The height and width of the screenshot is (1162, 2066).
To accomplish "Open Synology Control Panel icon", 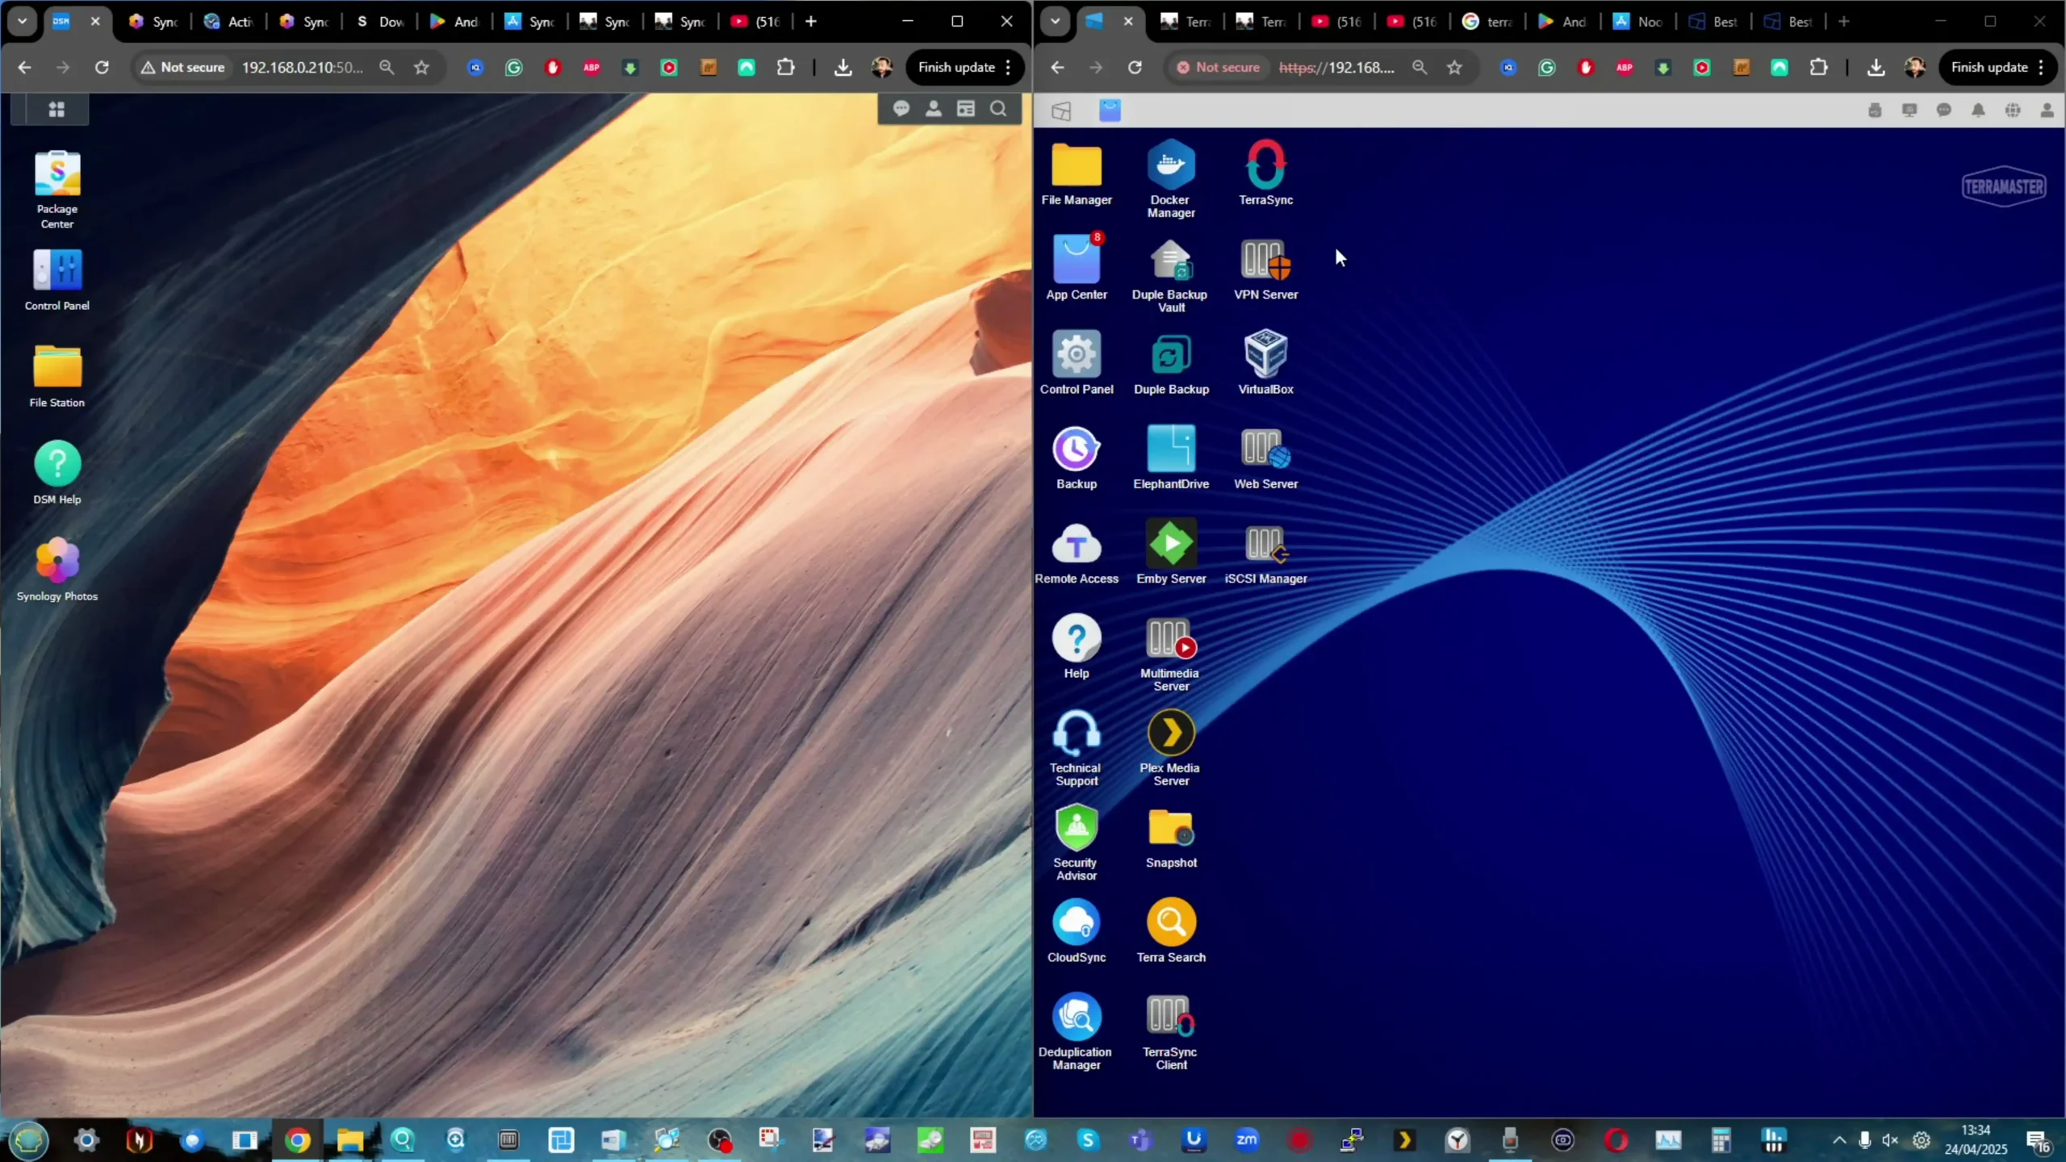I will click(x=56, y=280).
